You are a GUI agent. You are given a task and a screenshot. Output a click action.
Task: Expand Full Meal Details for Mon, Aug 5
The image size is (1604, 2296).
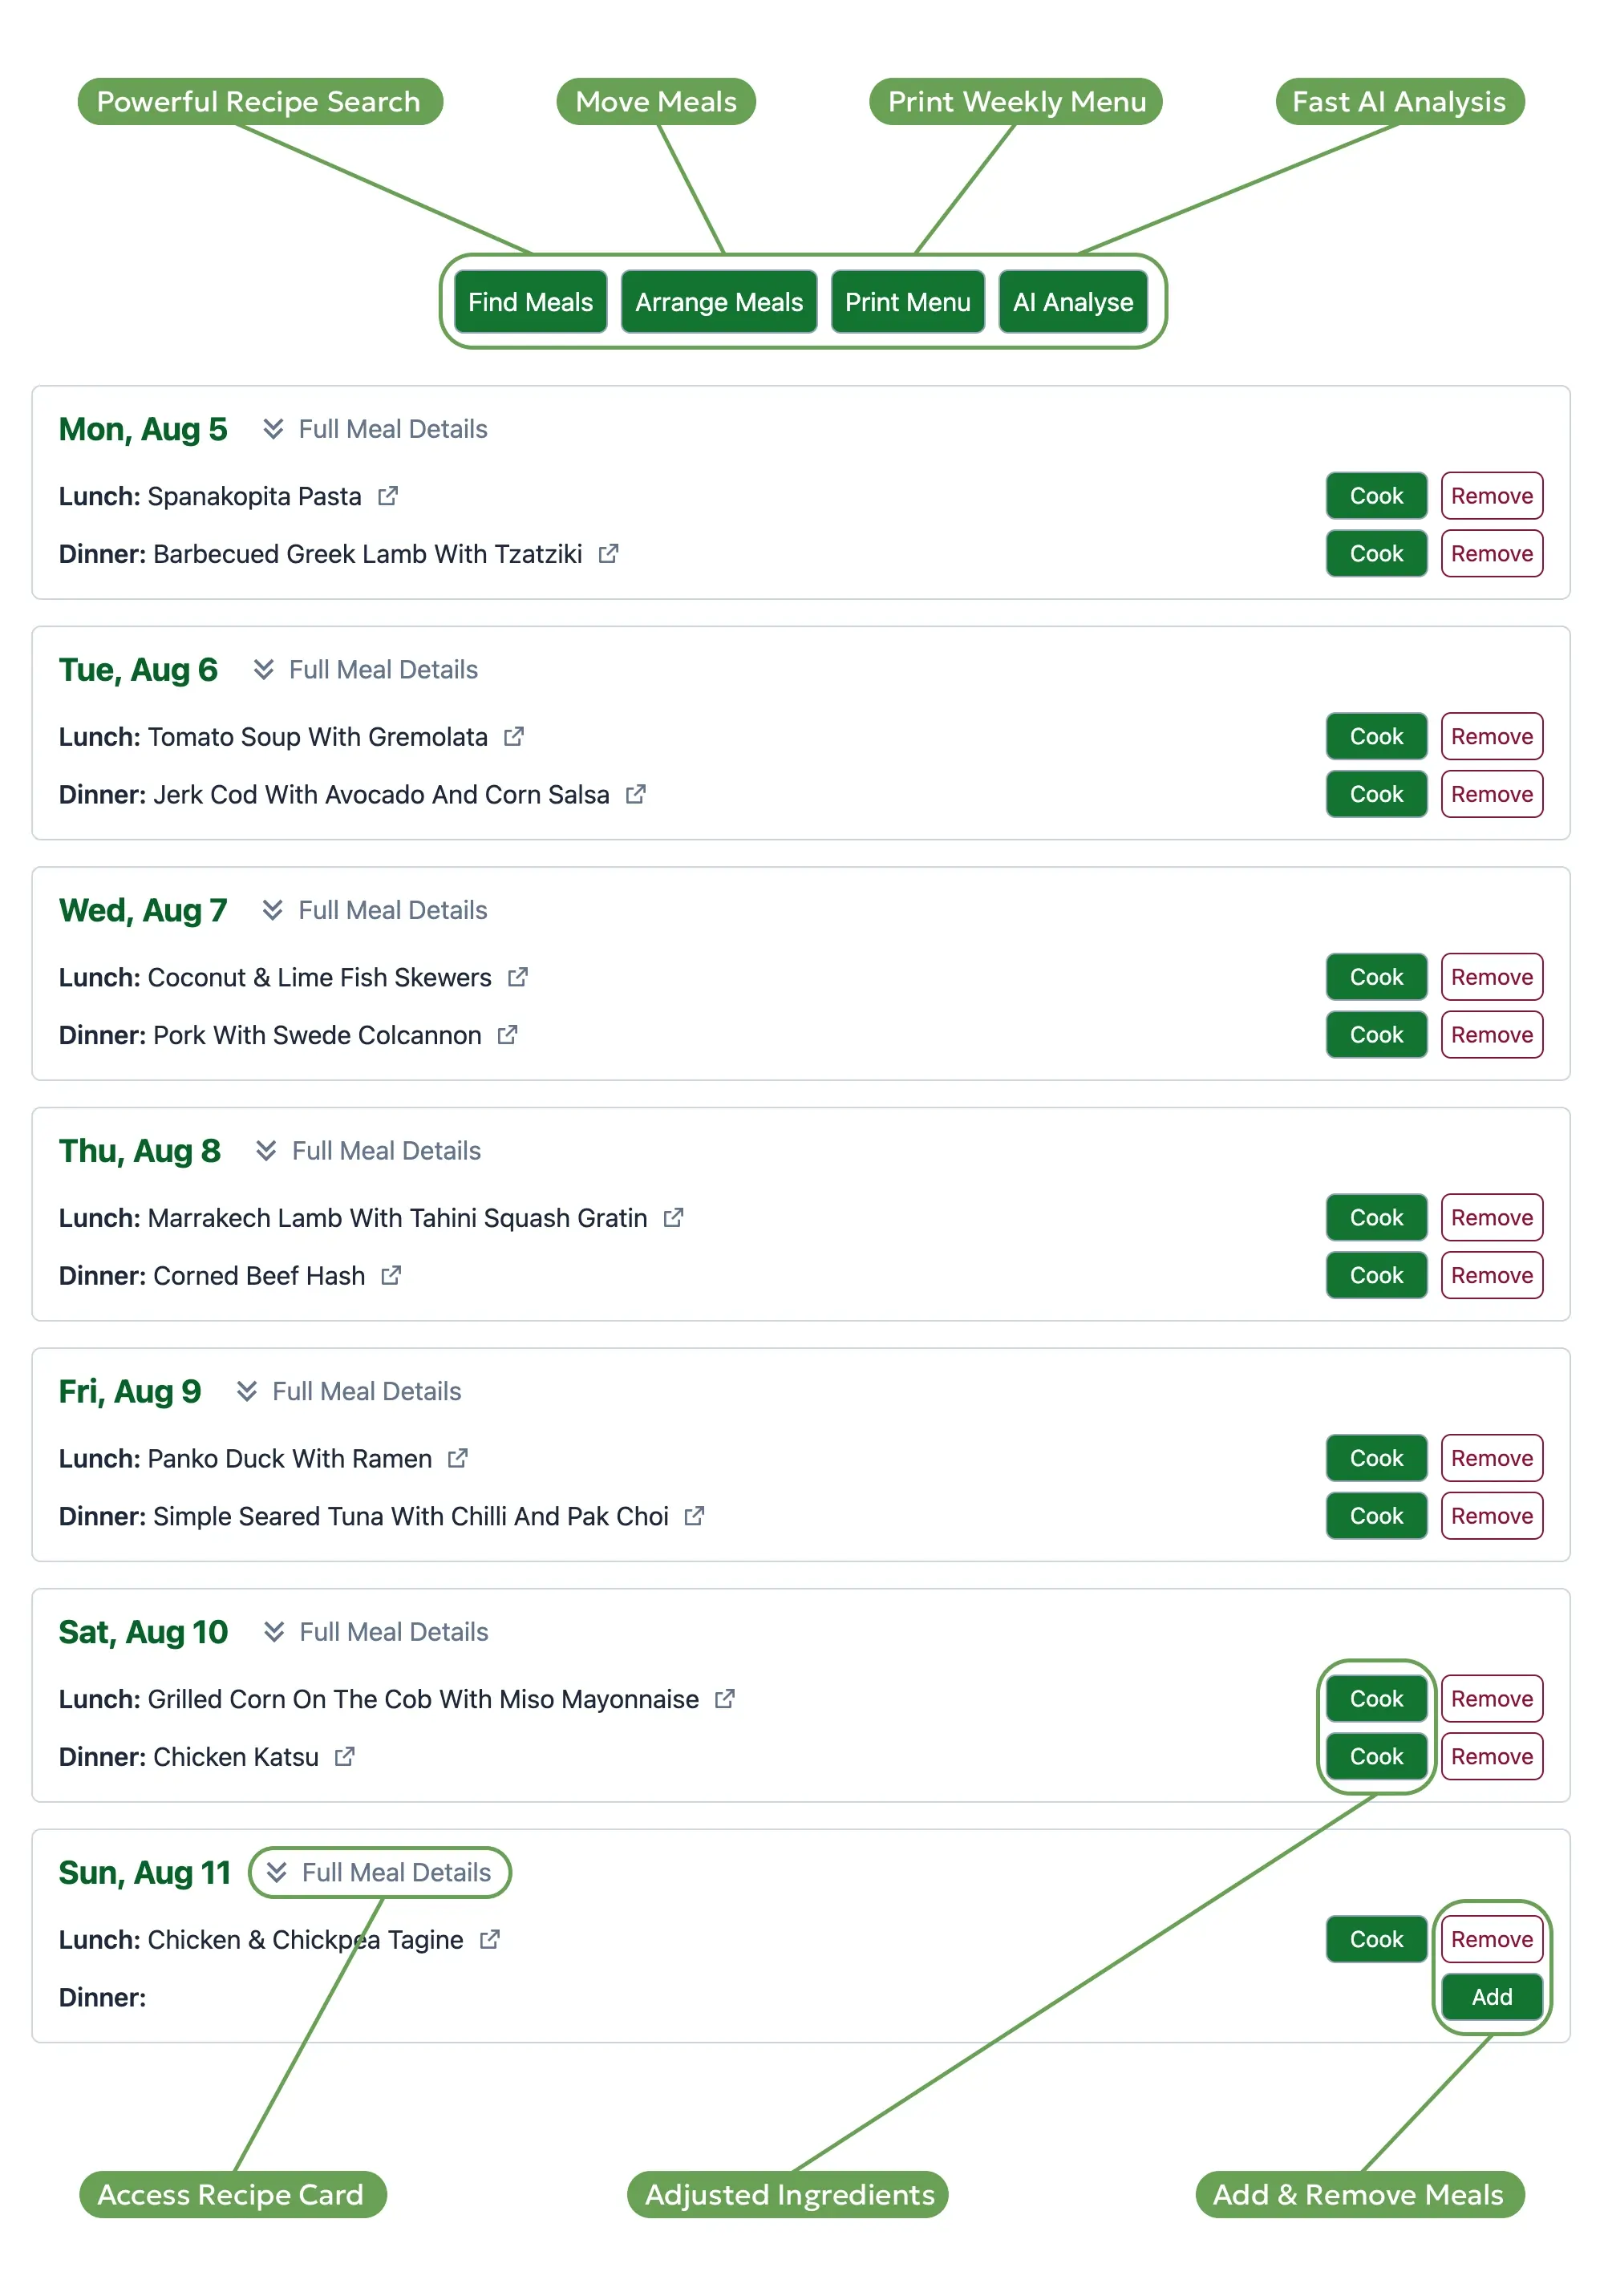pos(376,430)
